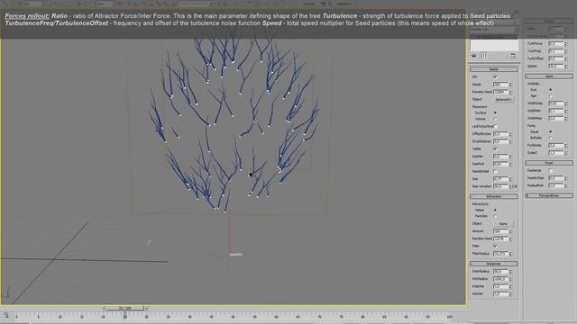
Task: Click the AttrRadius spinner arrows
Action: (510, 279)
